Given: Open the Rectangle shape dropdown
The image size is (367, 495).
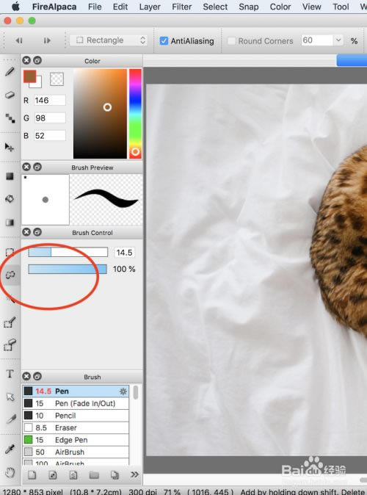Looking at the screenshot, I should coord(109,40).
